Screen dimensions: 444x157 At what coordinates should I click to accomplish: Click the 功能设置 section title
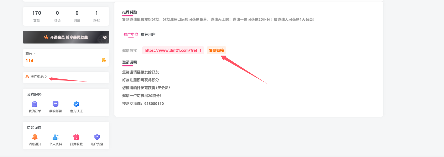[34, 127]
